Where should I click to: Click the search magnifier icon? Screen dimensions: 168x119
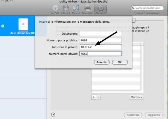[133, 8]
